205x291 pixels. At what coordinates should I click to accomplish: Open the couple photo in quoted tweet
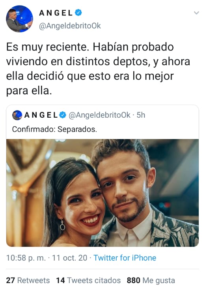pyautogui.click(x=102, y=193)
